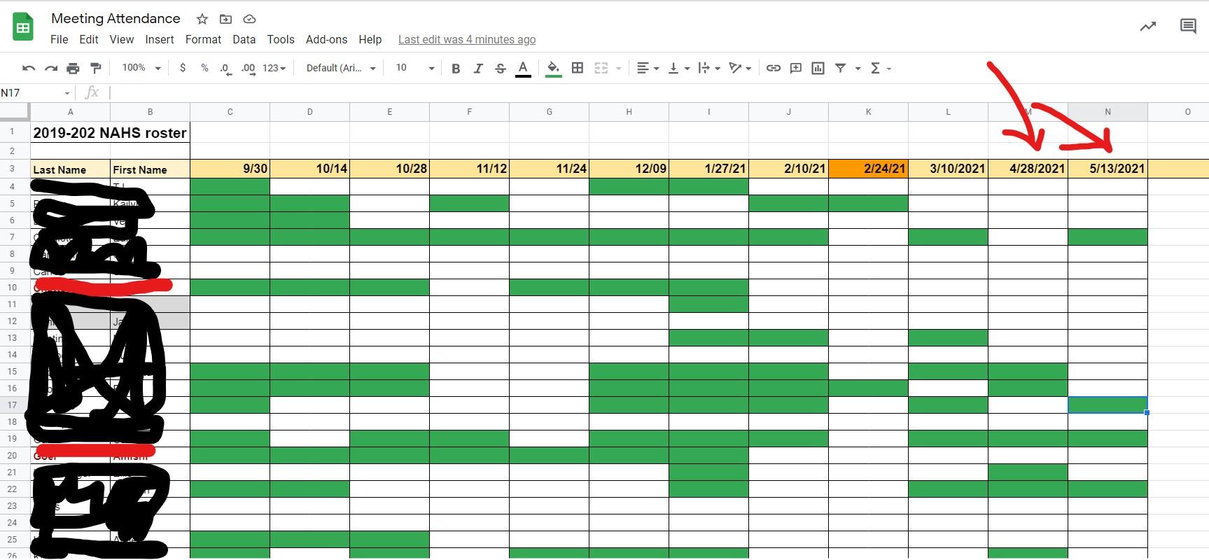The width and height of the screenshot is (1209, 560).
Task: Open the Functions sigma dropdown
Action: tap(880, 68)
